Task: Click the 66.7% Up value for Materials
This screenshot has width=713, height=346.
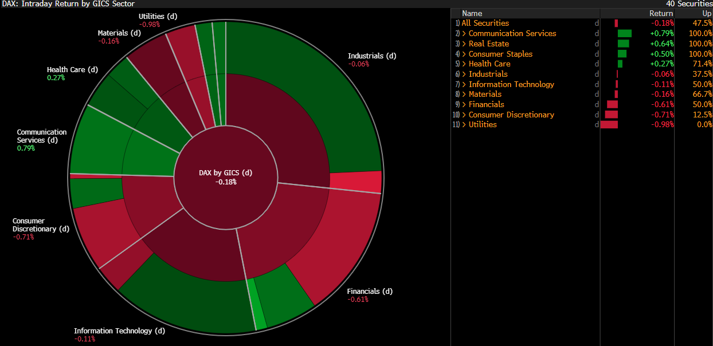Action: (x=703, y=94)
